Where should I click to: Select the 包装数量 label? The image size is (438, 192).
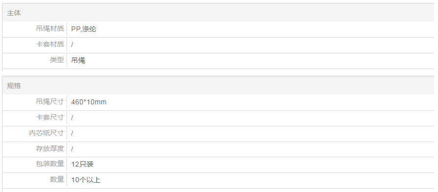[x=50, y=164]
